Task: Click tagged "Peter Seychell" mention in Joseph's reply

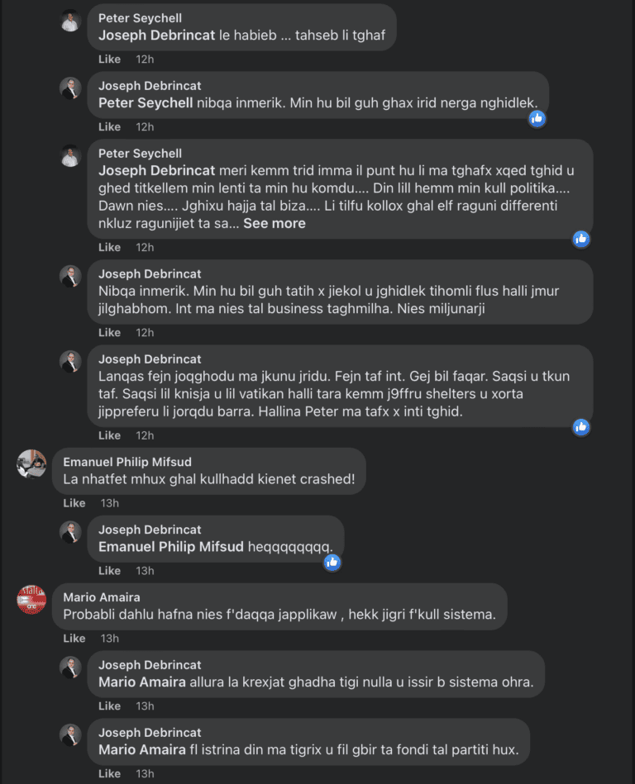Action: 146,103
